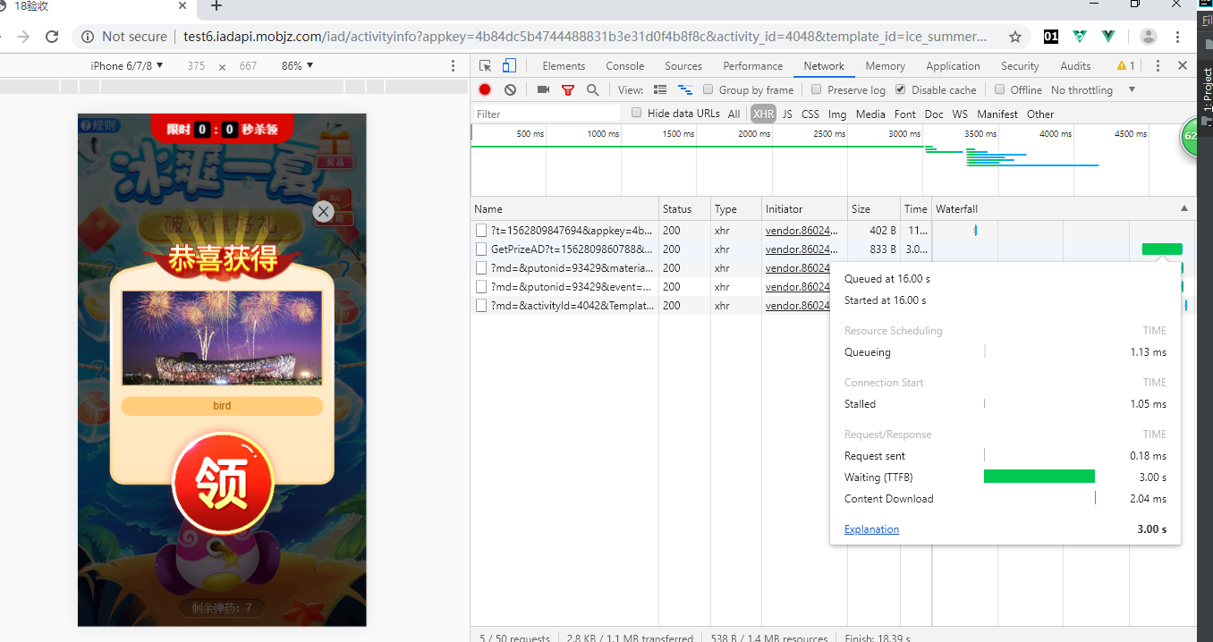Check Hide data URLs checkbox

[x=637, y=113]
